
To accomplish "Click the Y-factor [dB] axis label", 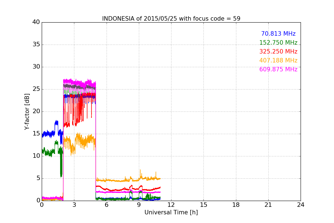I will pyautogui.click(x=27, y=111).
